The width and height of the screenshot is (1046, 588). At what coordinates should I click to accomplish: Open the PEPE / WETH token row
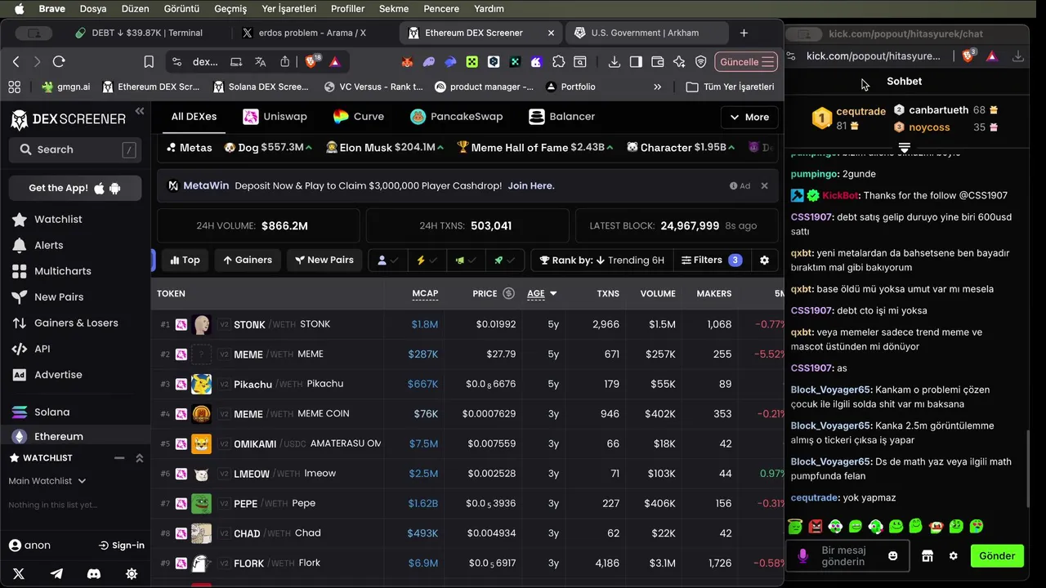click(x=468, y=504)
